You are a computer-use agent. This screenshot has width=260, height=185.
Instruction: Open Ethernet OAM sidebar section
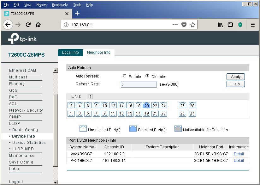[22, 71]
